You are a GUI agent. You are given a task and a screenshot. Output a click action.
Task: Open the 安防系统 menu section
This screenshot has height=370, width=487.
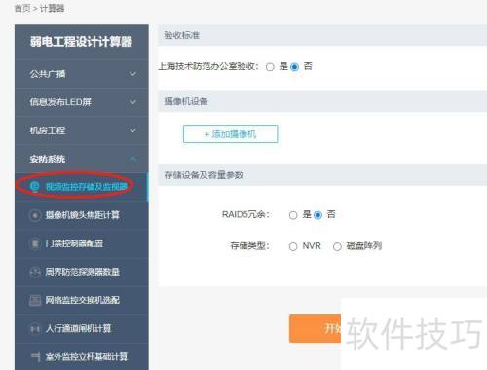[x=82, y=159]
